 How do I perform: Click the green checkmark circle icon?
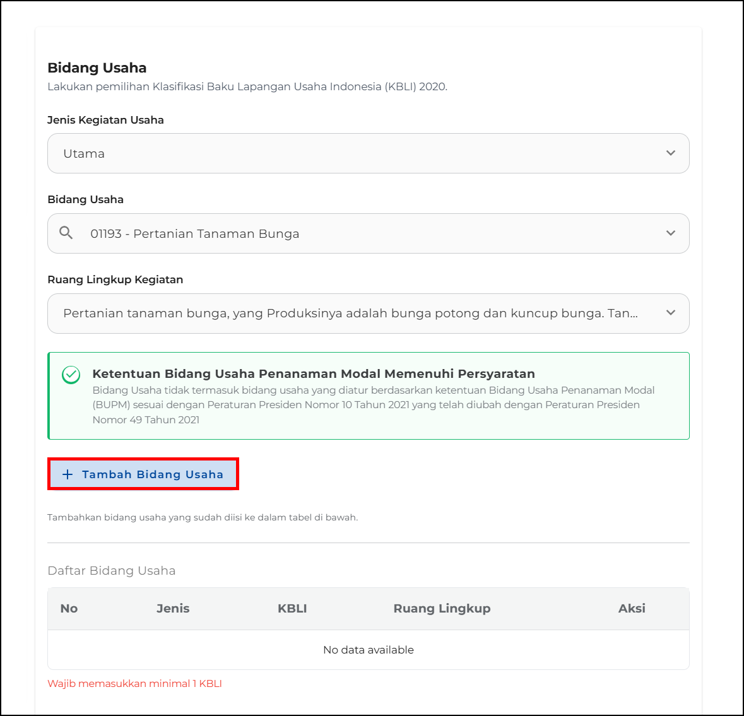[x=71, y=375]
